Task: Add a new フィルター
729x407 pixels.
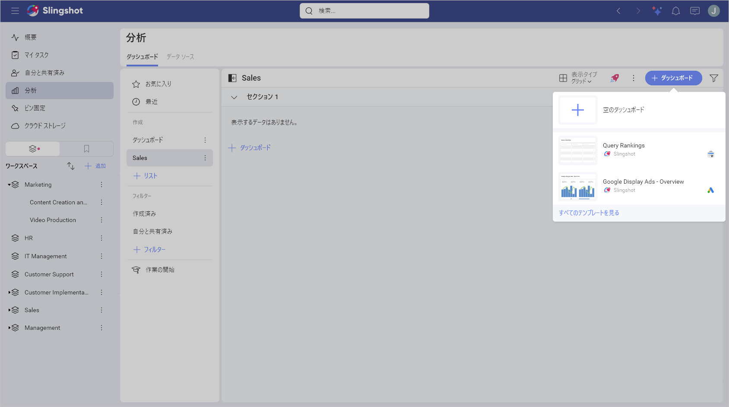Action: (x=149, y=250)
